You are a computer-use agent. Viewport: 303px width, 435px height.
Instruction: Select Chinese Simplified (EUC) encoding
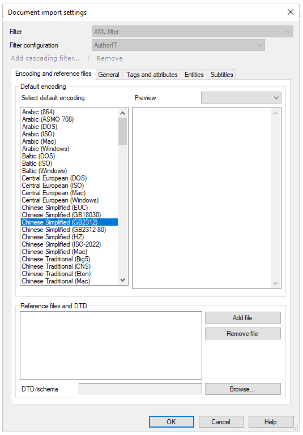tap(70, 208)
